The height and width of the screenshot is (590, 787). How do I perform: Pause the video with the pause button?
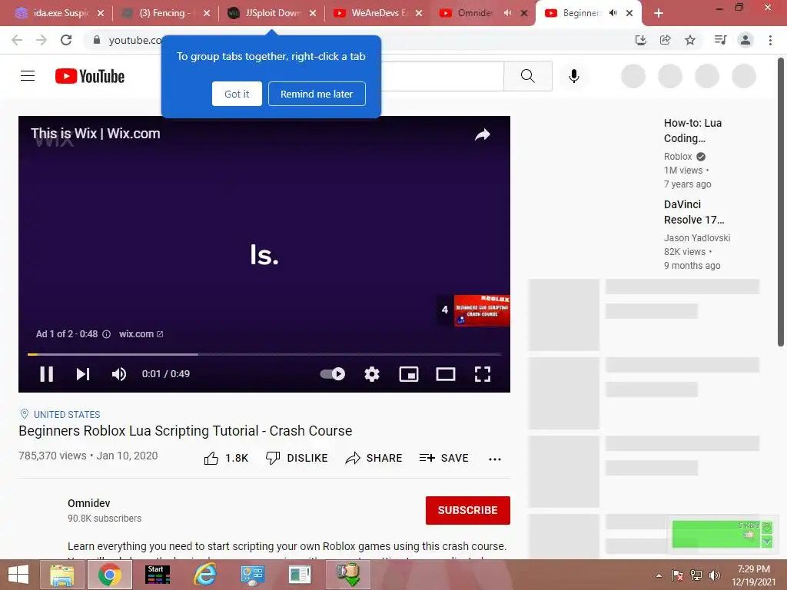(x=46, y=374)
